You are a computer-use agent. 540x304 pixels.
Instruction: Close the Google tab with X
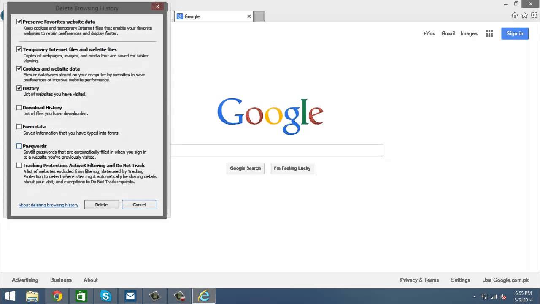249,16
